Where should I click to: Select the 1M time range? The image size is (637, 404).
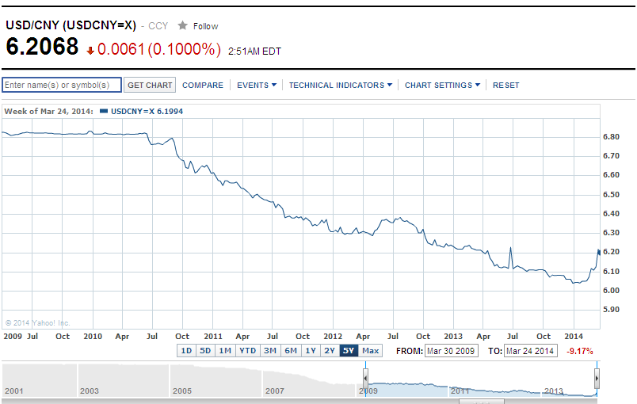[x=225, y=350]
